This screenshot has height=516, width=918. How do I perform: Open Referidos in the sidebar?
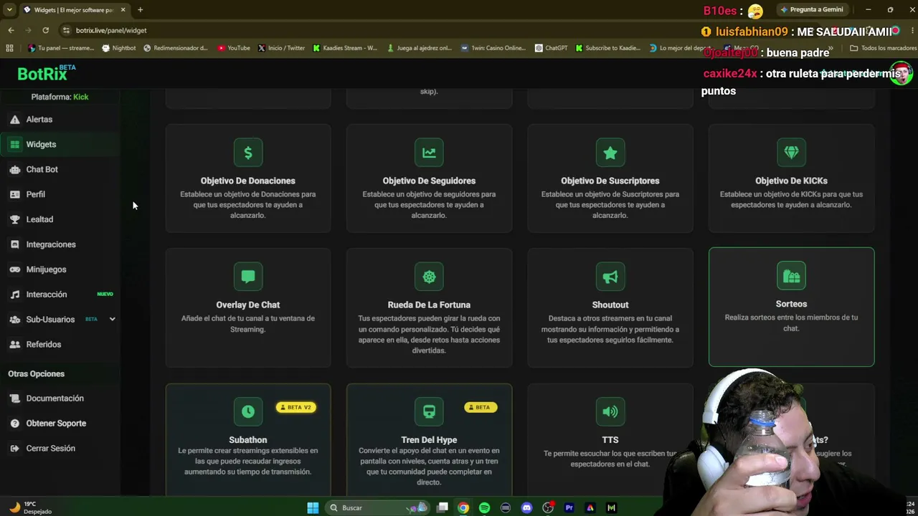(x=60, y=345)
